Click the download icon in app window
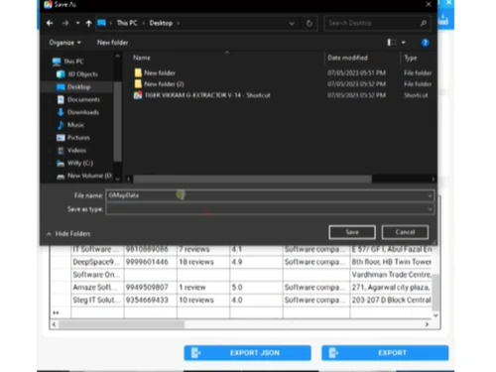Viewport: 496px width, 372px height. (443, 19)
